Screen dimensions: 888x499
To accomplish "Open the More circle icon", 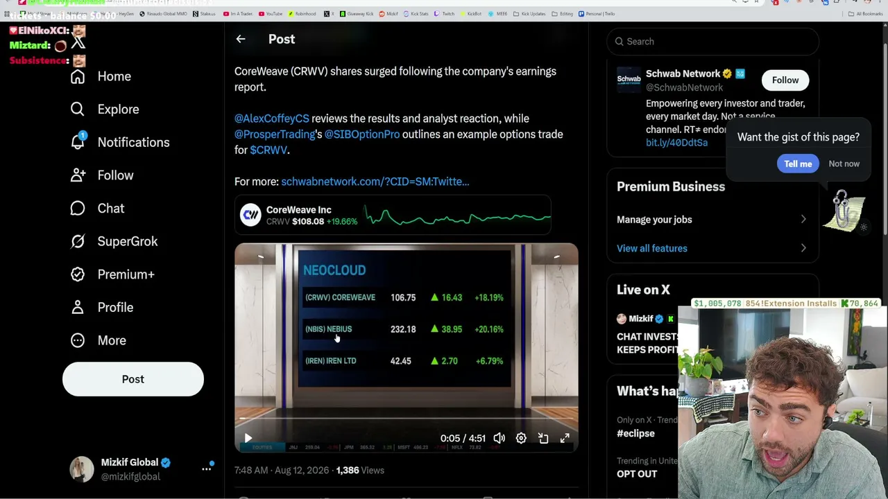I will [78, 340].
